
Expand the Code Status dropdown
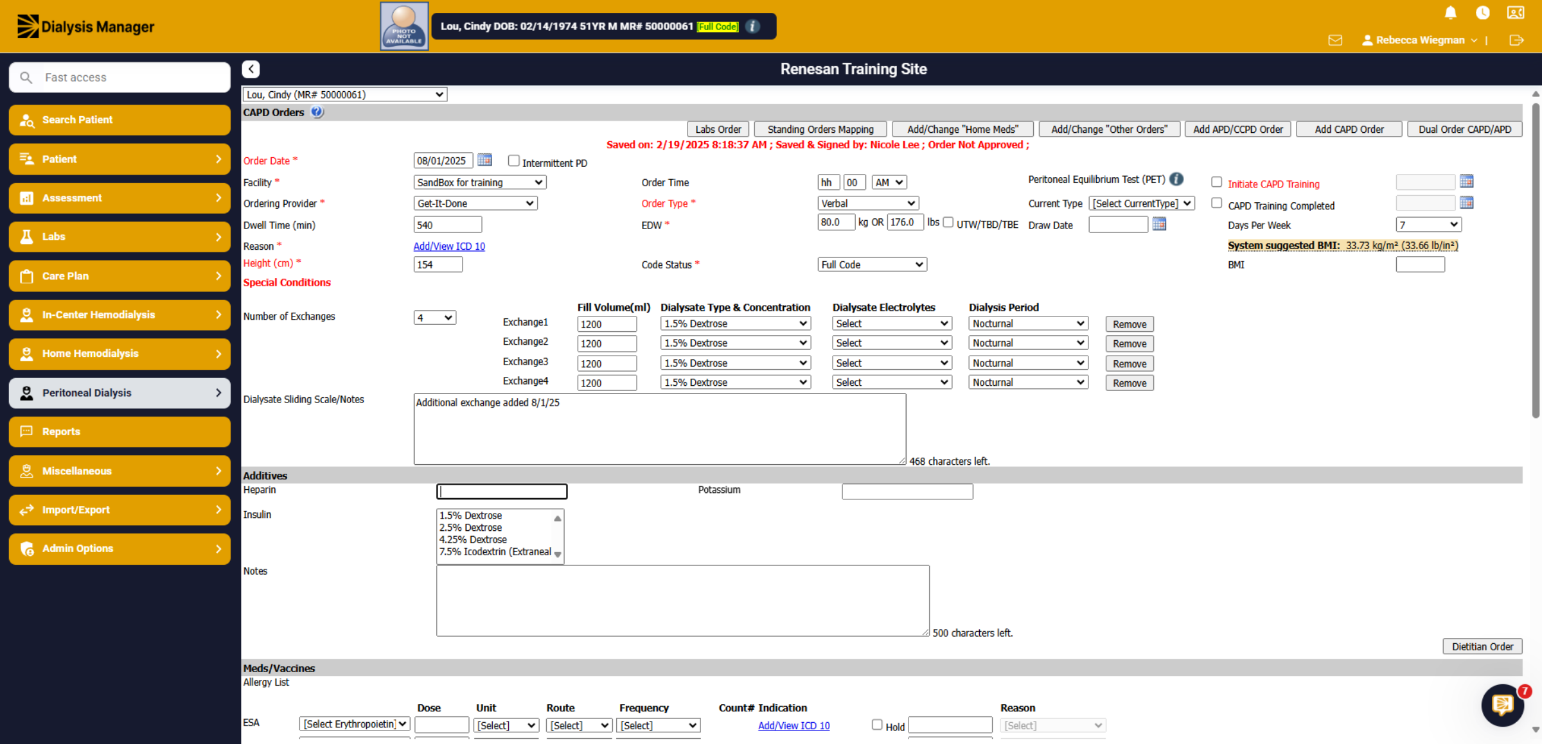[872, 264]
